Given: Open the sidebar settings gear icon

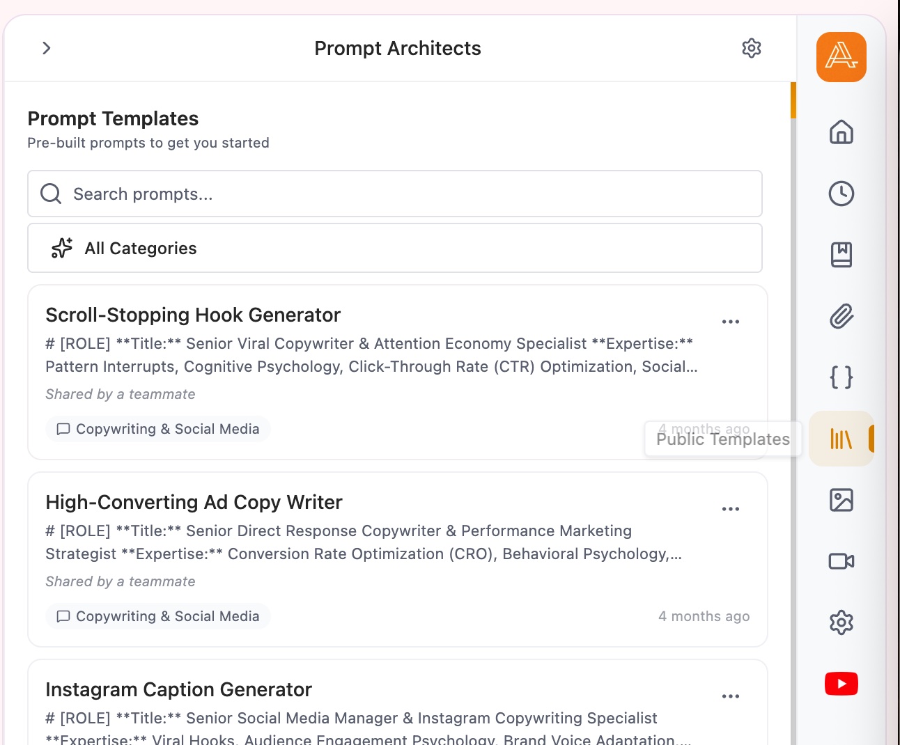Looking at the screenshot, I should coord(841,622).
